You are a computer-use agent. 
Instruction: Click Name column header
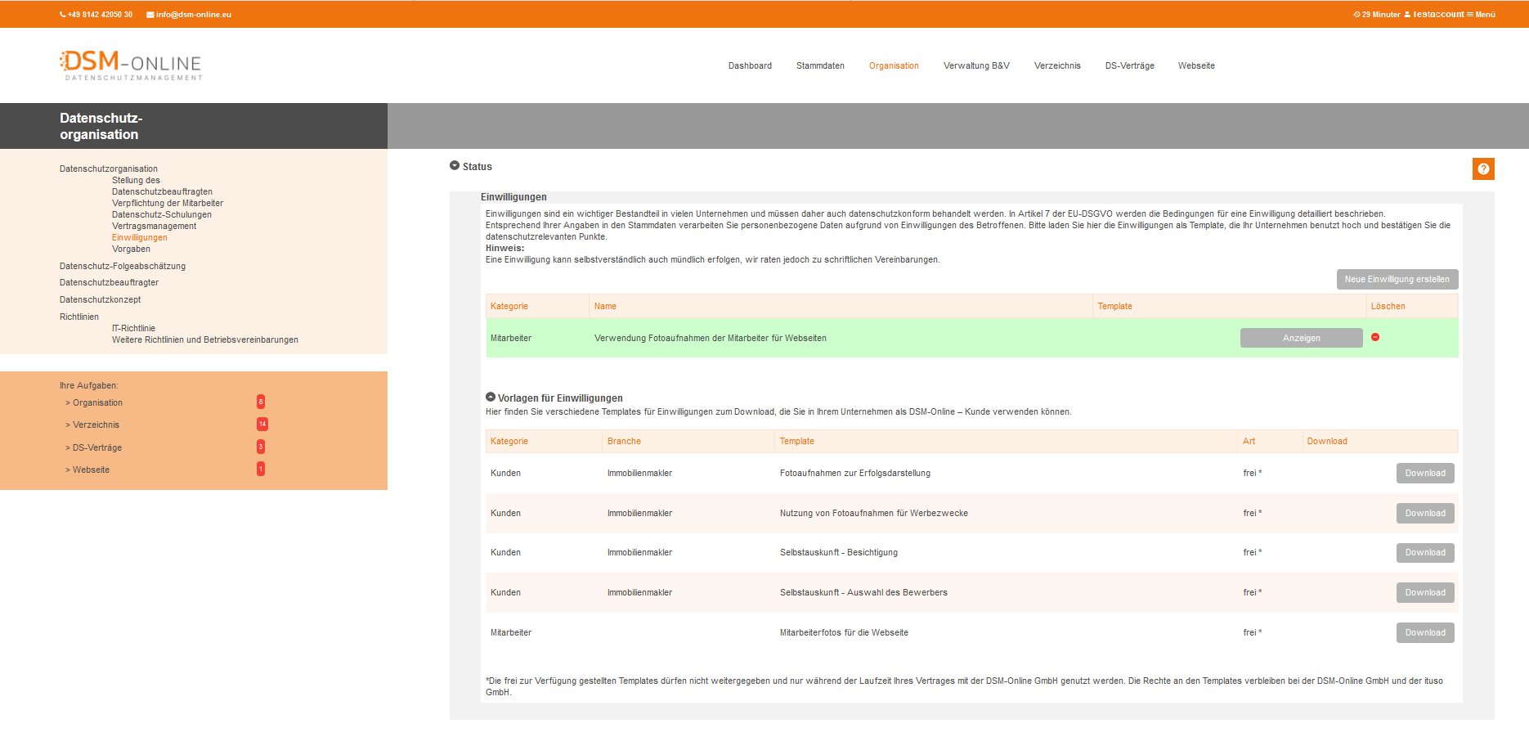(605, 306)
